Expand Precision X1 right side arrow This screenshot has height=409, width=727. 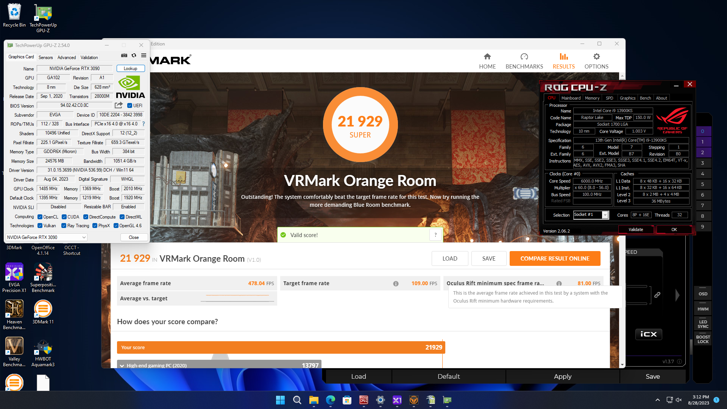point(677,295)
